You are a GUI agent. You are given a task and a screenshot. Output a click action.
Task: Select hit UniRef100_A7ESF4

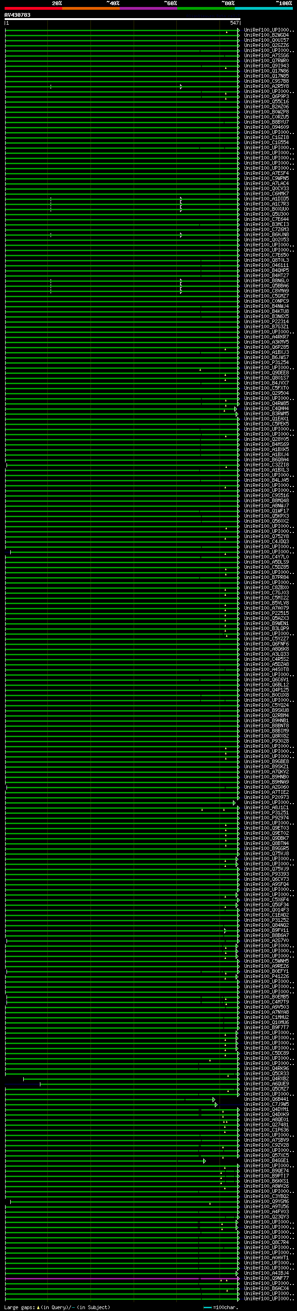[x=266, y=173]
